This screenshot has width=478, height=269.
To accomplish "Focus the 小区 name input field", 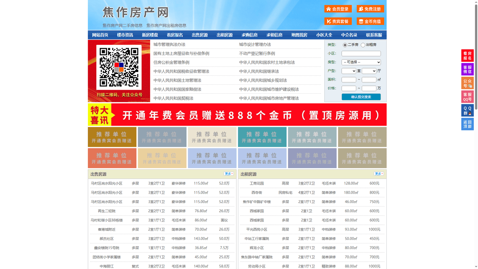I will tap(361, 53).
